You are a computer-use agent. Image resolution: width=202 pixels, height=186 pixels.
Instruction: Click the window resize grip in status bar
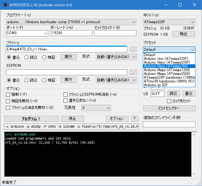pyautogui.click(x=199, y=183)
